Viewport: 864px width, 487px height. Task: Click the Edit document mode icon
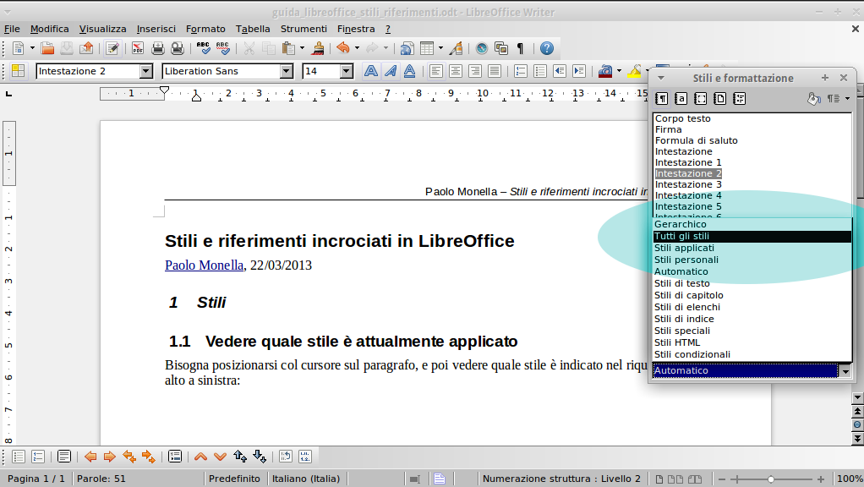[x=112, y=48]
